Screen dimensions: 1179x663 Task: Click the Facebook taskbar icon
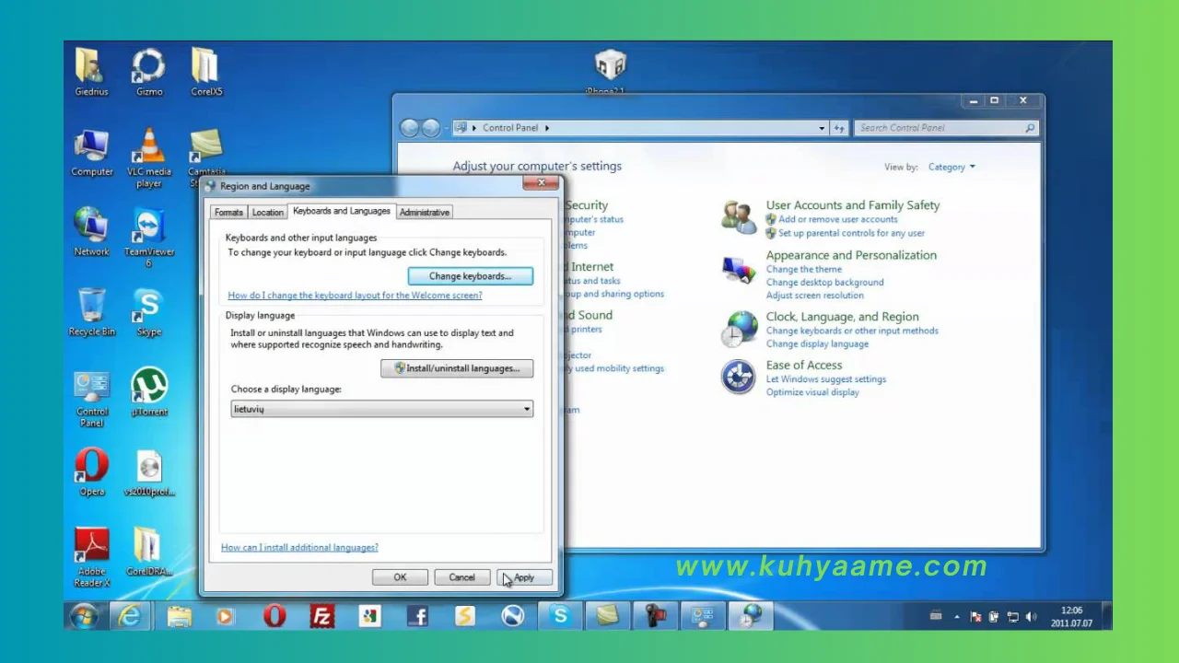coord(417,616)
